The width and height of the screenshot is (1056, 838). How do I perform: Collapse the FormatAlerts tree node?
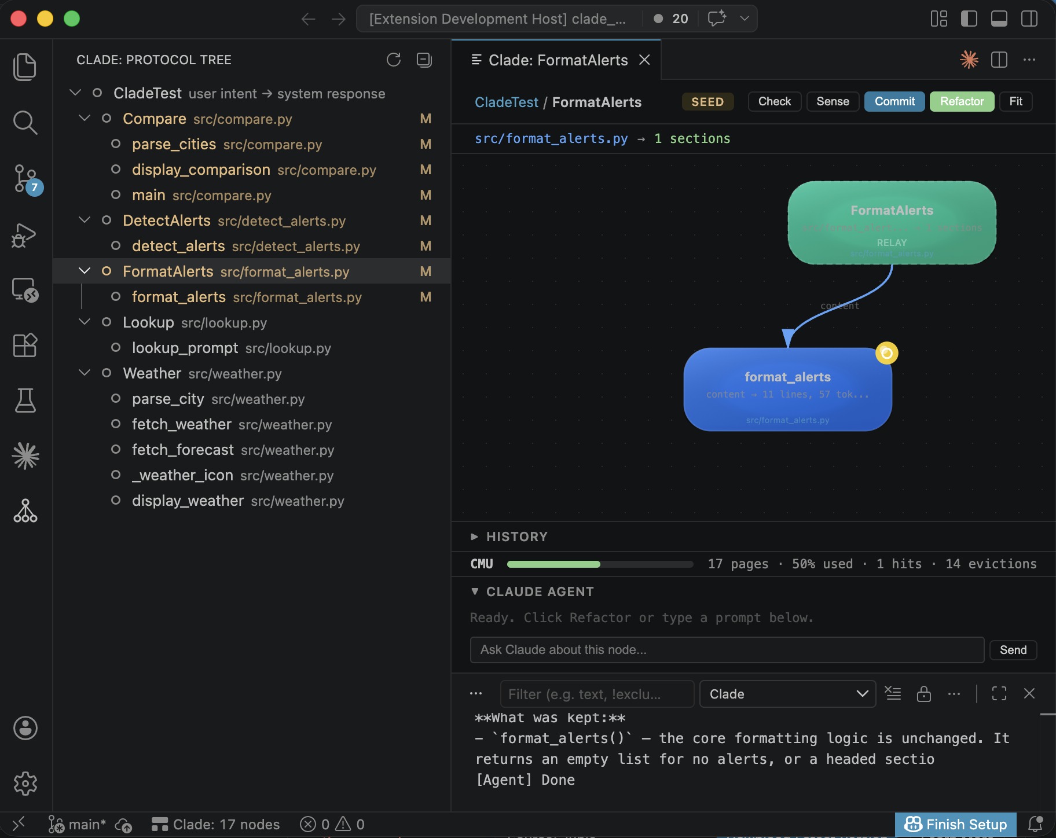pos(85,271)
